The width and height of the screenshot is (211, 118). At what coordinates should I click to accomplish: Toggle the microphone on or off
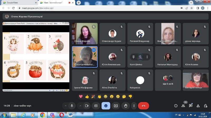pos(72,106)
